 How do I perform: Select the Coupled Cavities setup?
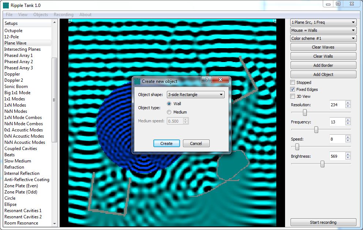[20, 149]
